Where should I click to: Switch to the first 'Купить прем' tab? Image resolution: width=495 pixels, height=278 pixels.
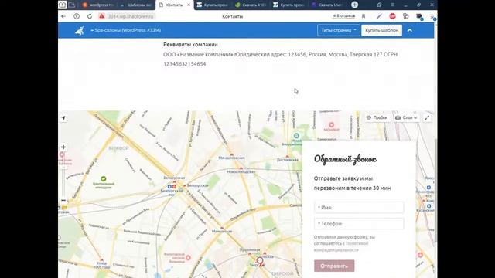coord(213,5)
